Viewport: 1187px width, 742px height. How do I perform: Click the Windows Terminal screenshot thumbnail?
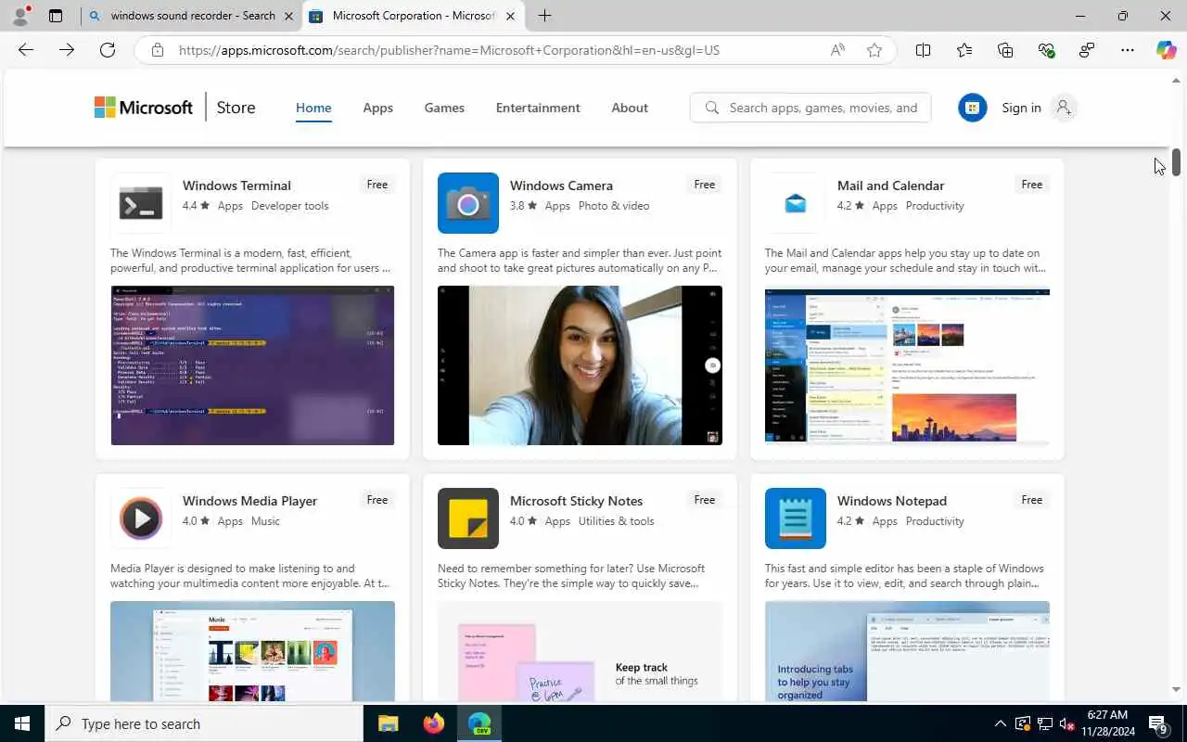click(x=252, y=365)
